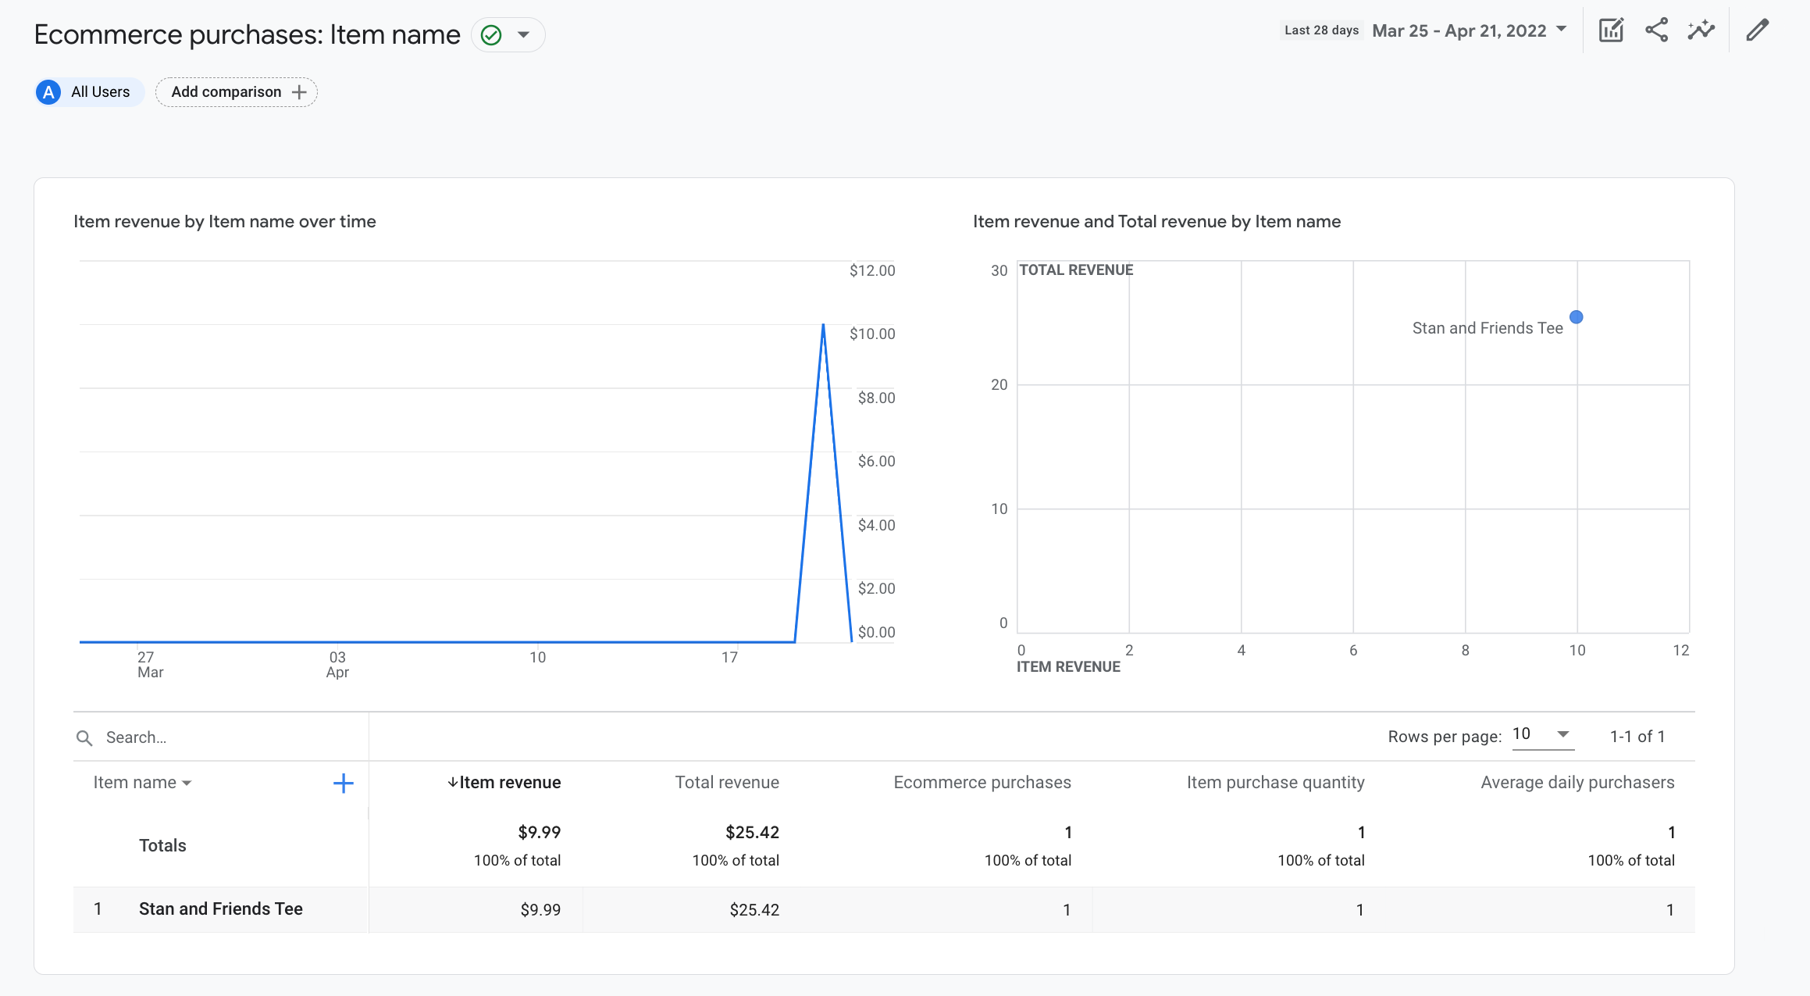Expand the Ecommerce purchases dropdown arrow
The height and width of the screenshot is (996, 1810).
point(523,33)
